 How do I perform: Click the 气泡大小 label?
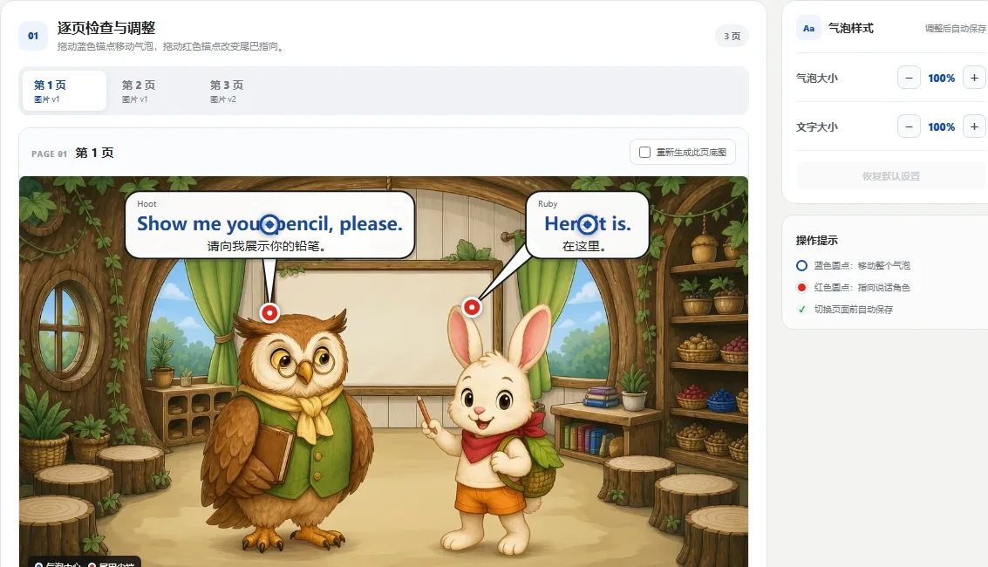816,79
